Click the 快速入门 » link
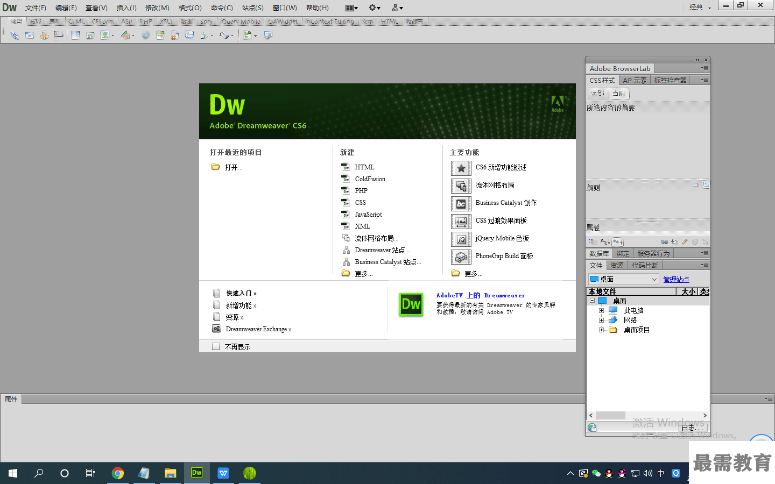The width and height of the screenshot is (775, 484). pos(241,293)
